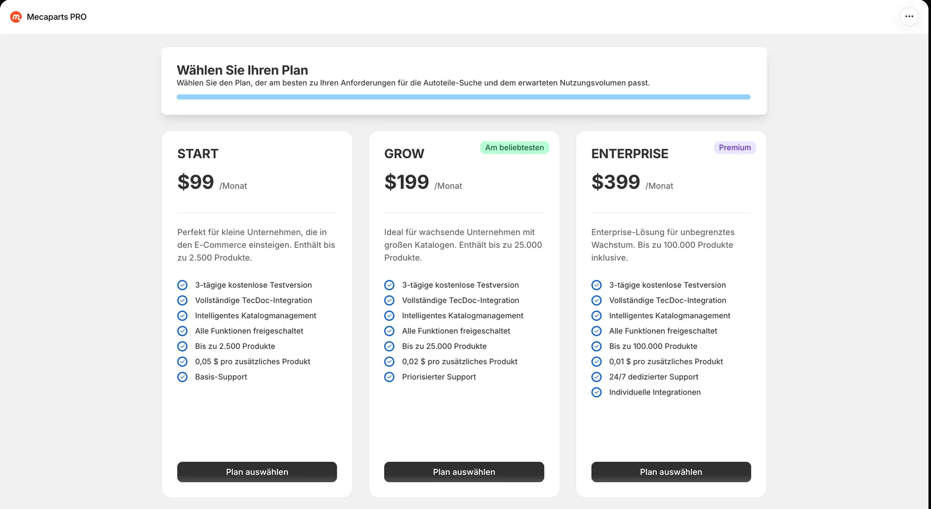The height and width of the screenshot is (509, 931).
Task: Click check icon beside '0,02 $ pro zusätzliches Produkt'
Action: coord(389,361)
